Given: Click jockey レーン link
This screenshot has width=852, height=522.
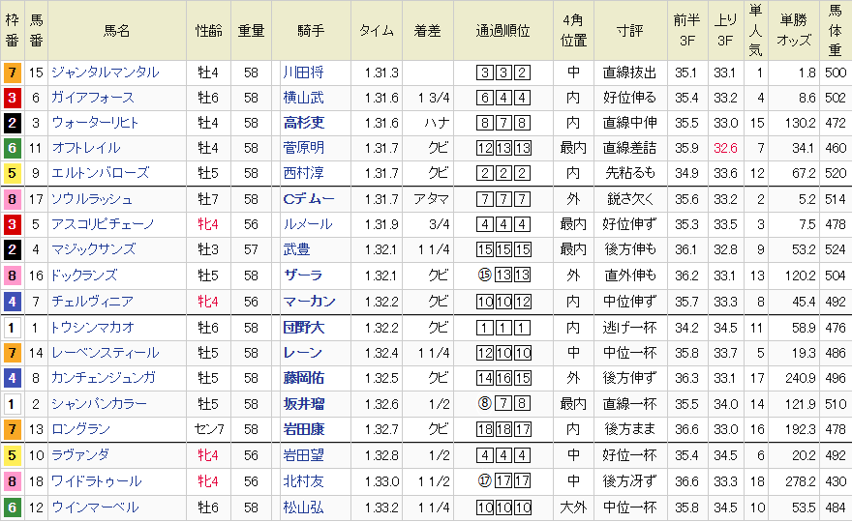Looking at the screenshot, I should (302, 353).
